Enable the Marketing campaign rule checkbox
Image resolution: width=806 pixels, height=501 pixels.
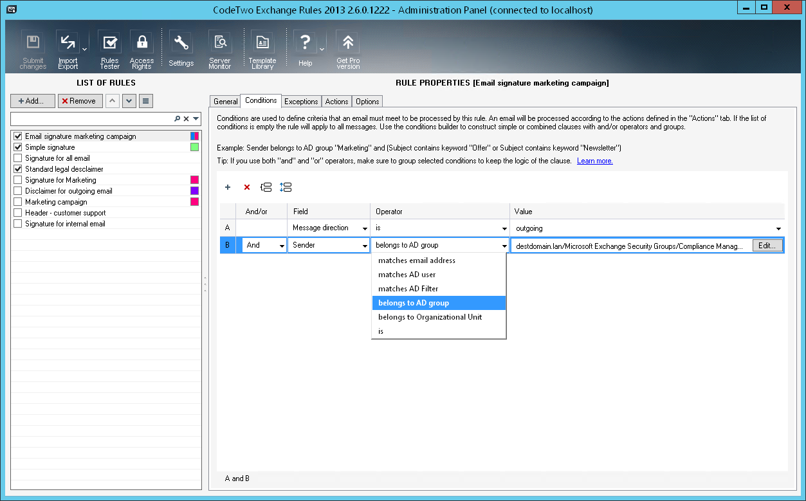pos(18,202)
